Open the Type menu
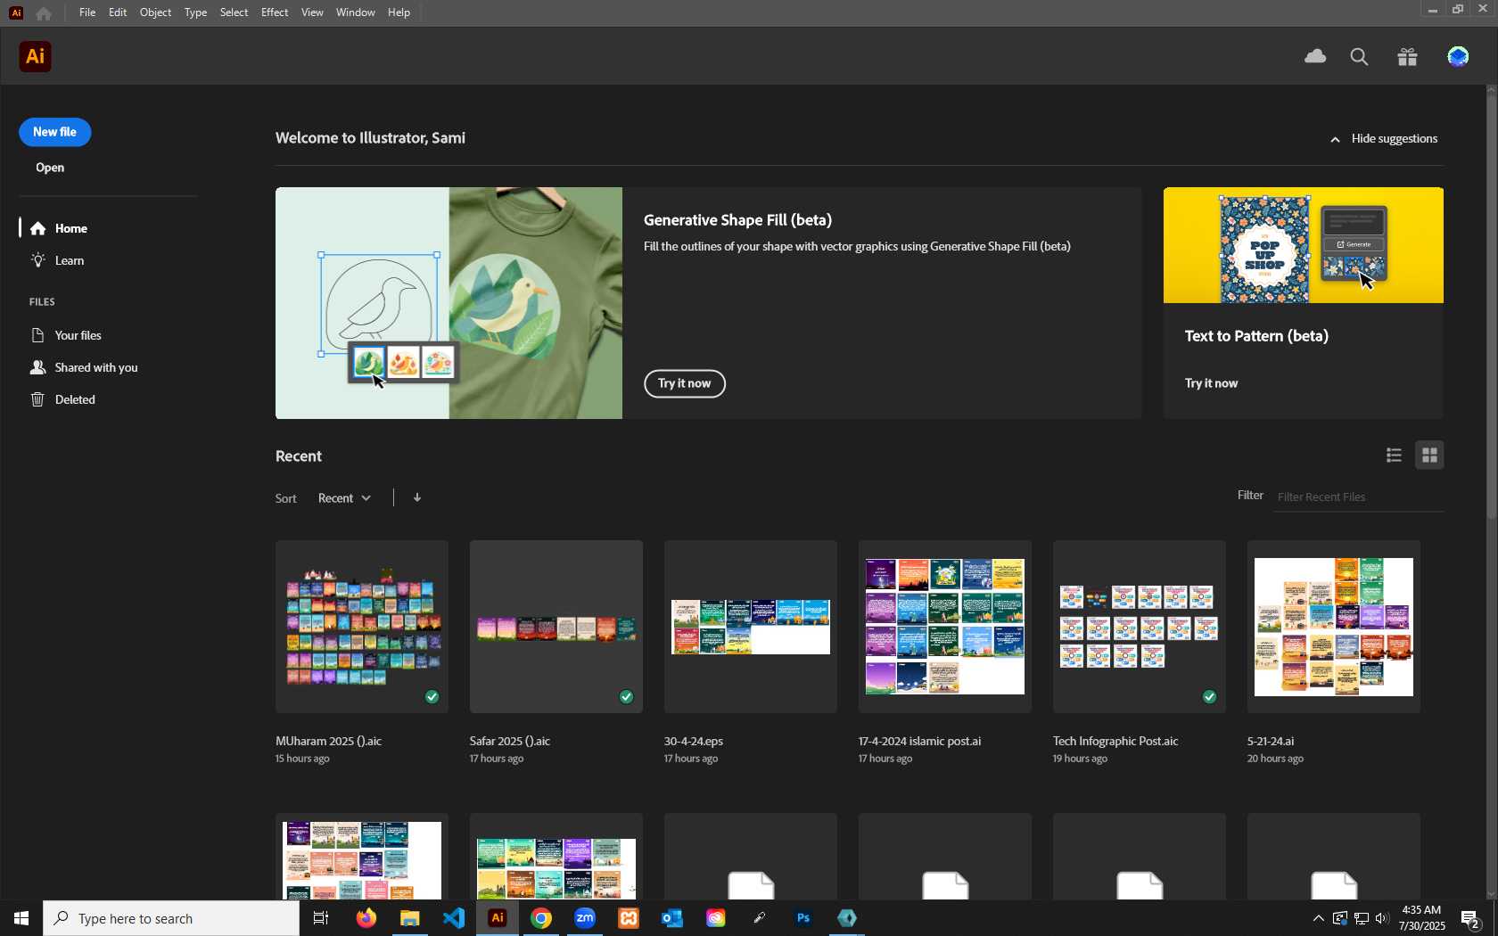This screenshot has width=1498, height=936. (195, 12)
